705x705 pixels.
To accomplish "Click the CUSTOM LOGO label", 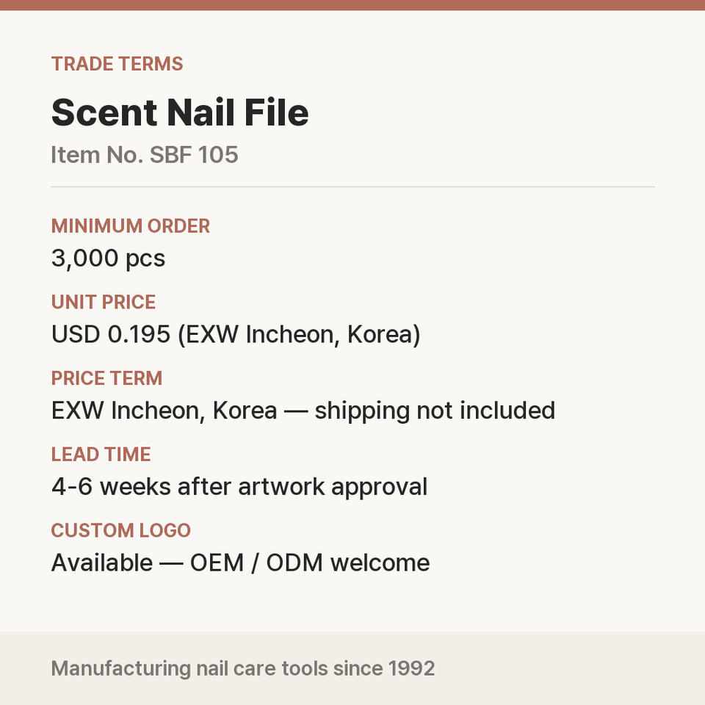I will coord(121,530).
